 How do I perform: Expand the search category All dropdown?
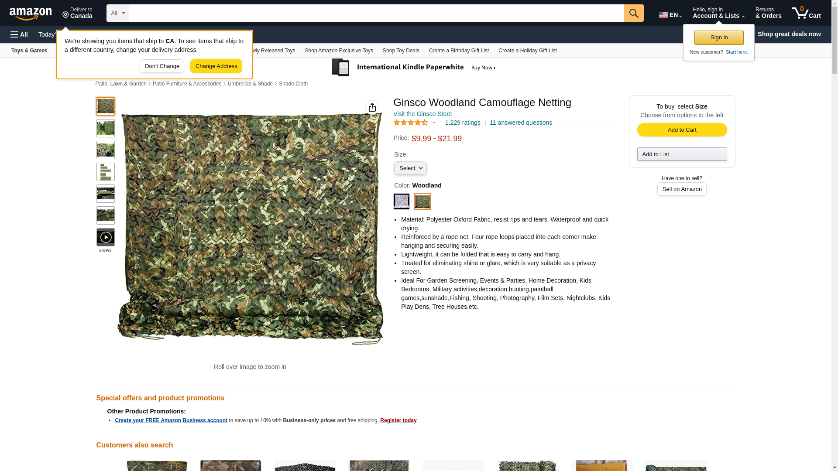click(x=117, y=13)
